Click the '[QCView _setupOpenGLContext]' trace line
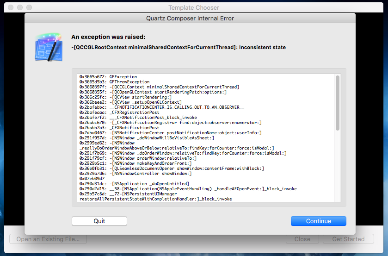 (x=130, y=102)
